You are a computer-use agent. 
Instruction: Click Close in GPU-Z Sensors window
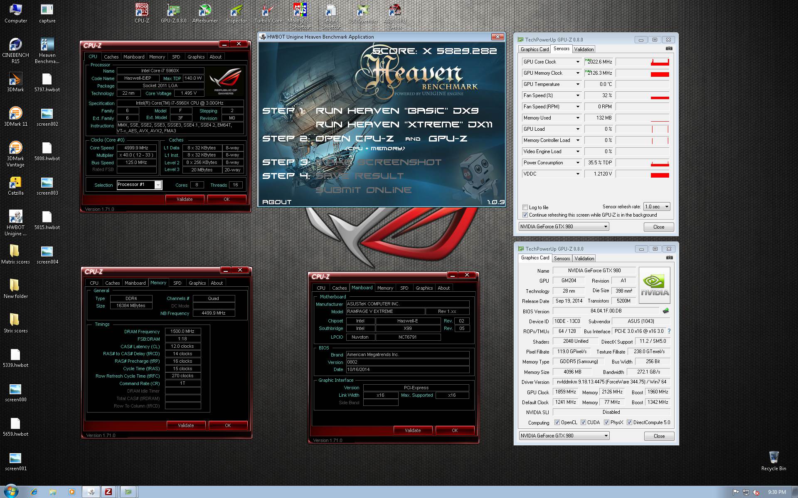click(x=658, y=227)
